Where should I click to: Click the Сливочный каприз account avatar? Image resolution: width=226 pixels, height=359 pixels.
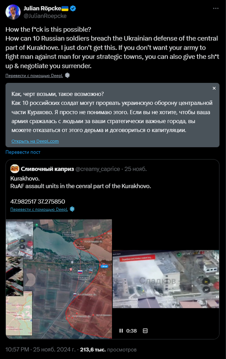pyautogui.click(x=15, y=169)
